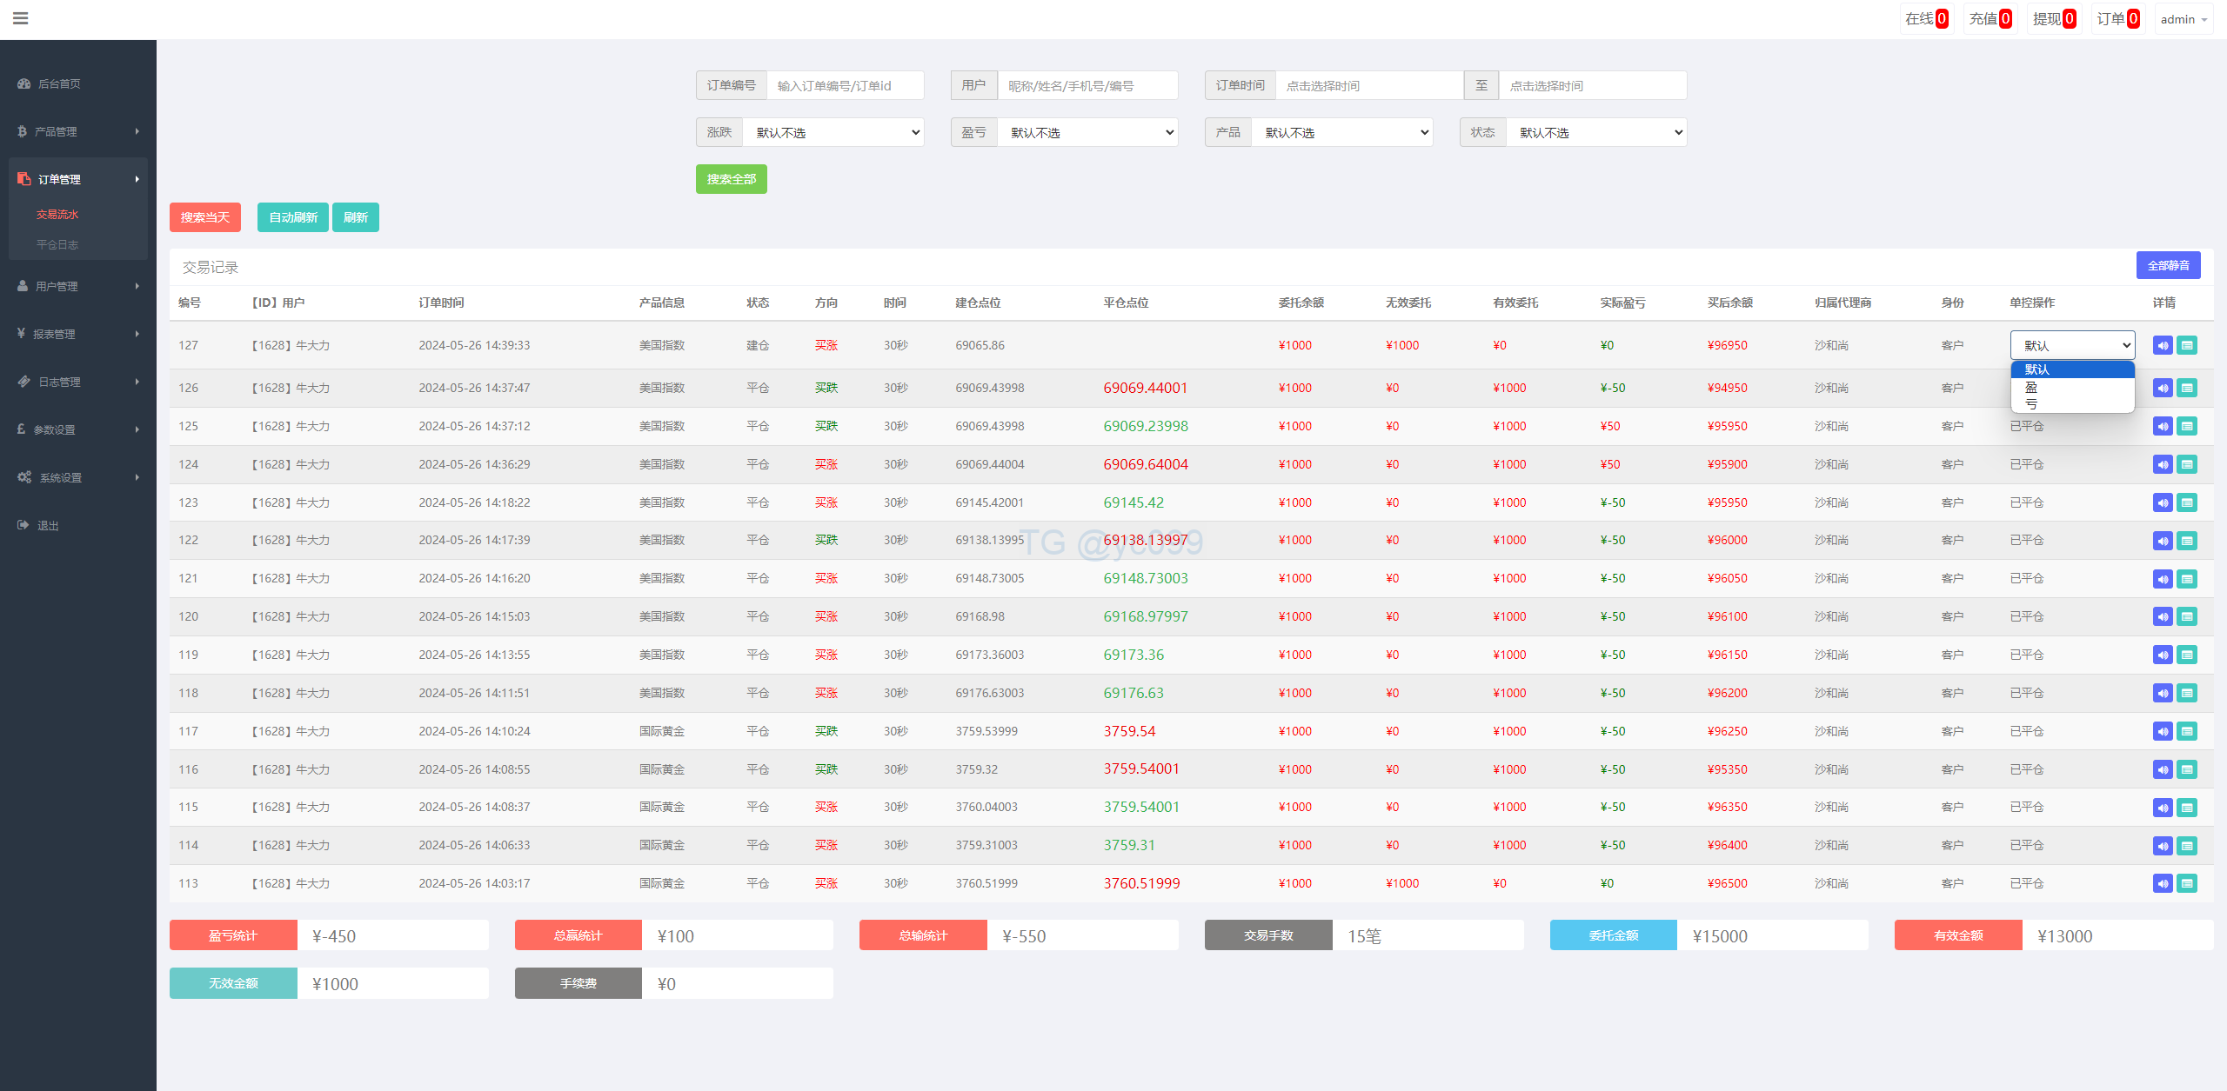This screenshot has height=1091, width=2227.
Task: Click speaker icon on order 120 row
Action: click(x=2163, y=616)
